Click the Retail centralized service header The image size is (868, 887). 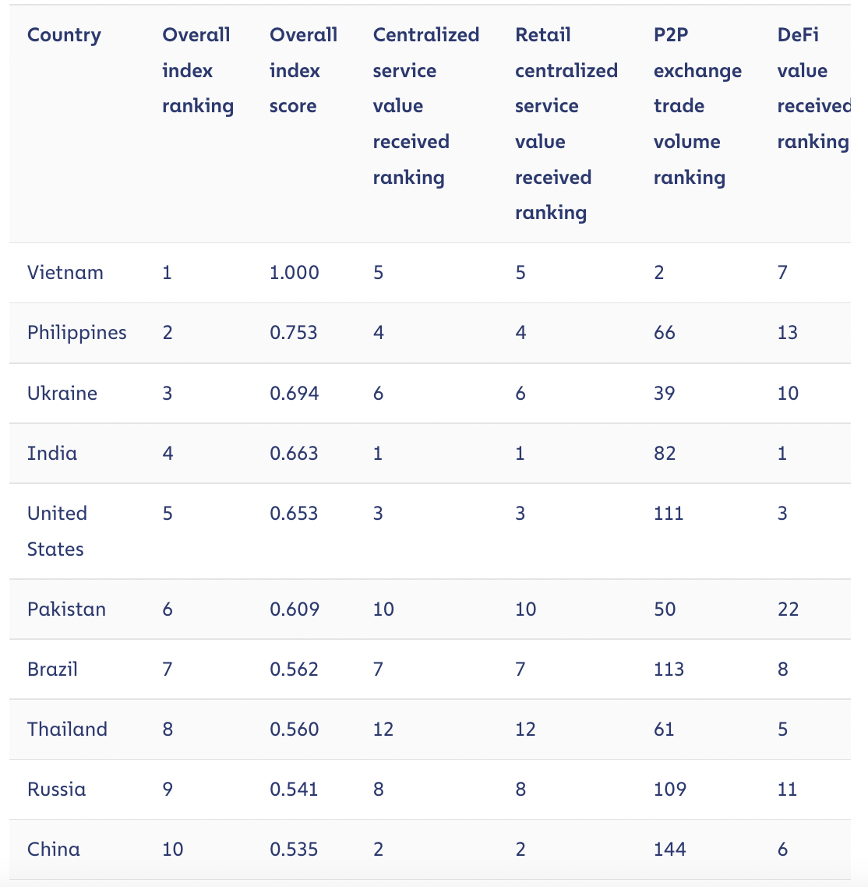pyautogui.click(x=566, y=124)
